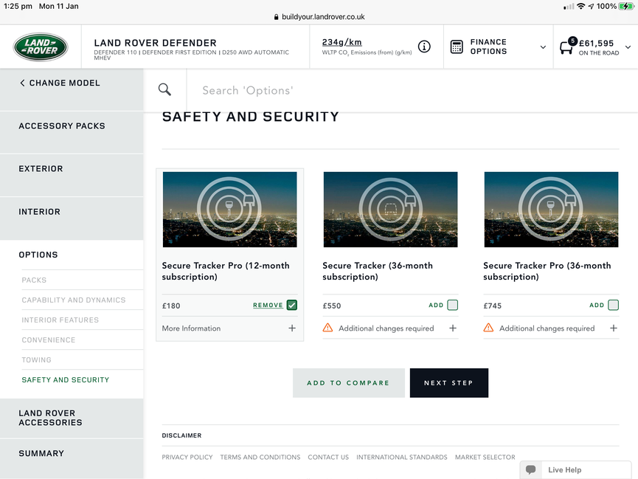Image resolution: width=638 pixels, height=479 pixels.
Task: Expand the Finance Options dropdown
Action: (x=543, y=47)
